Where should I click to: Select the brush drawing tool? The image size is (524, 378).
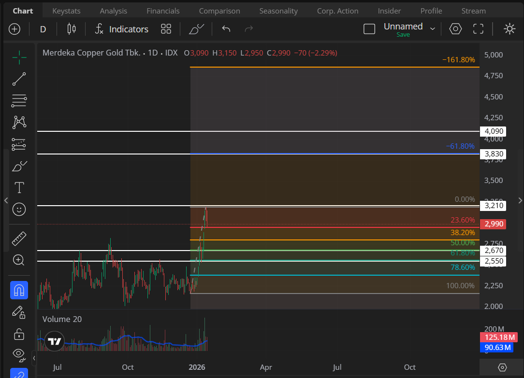19,166
